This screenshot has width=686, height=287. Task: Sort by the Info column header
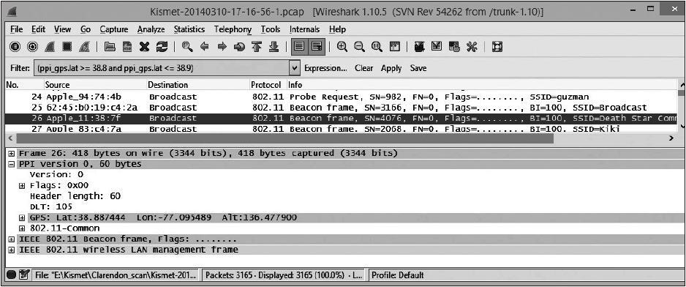[481, 85]
